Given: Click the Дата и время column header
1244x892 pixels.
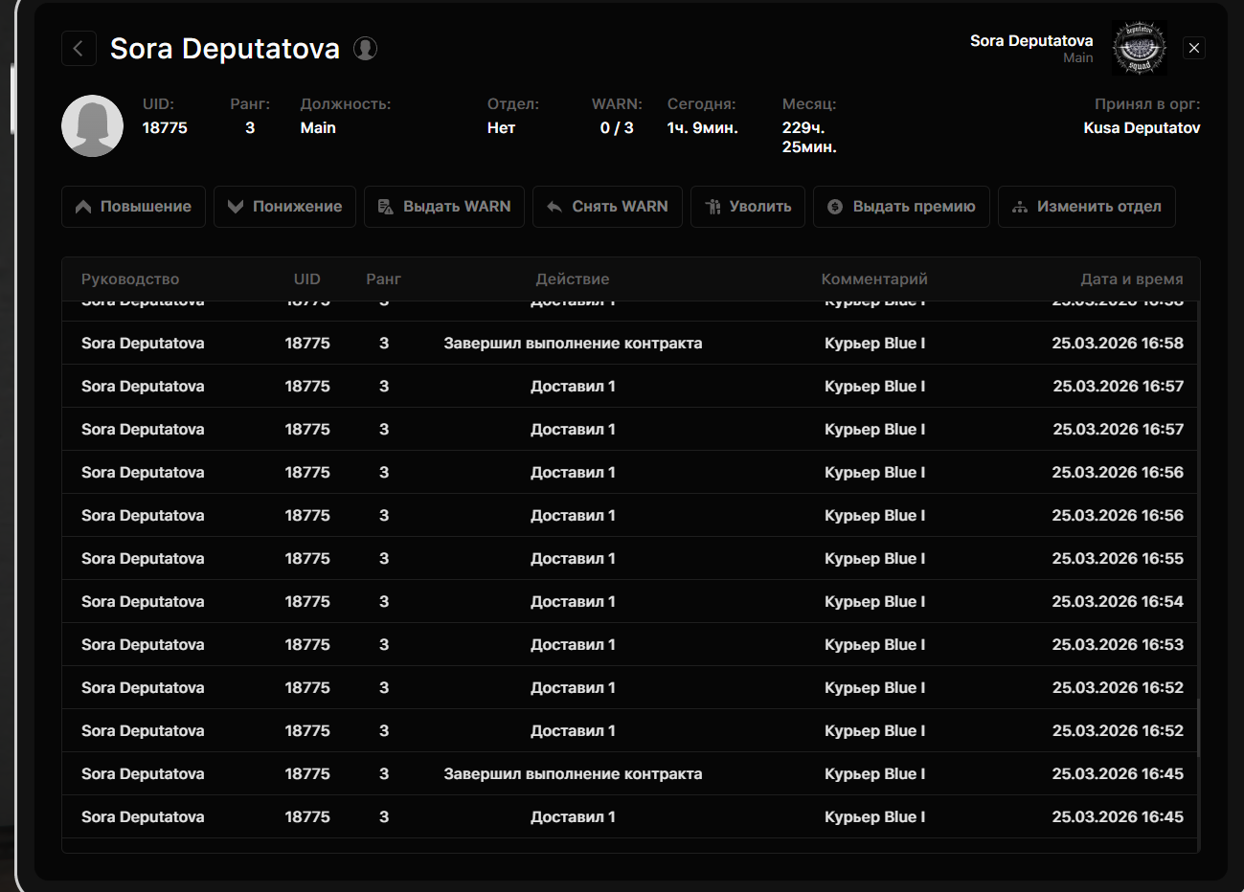Looking at the screenshot, I should (1131, 279).
